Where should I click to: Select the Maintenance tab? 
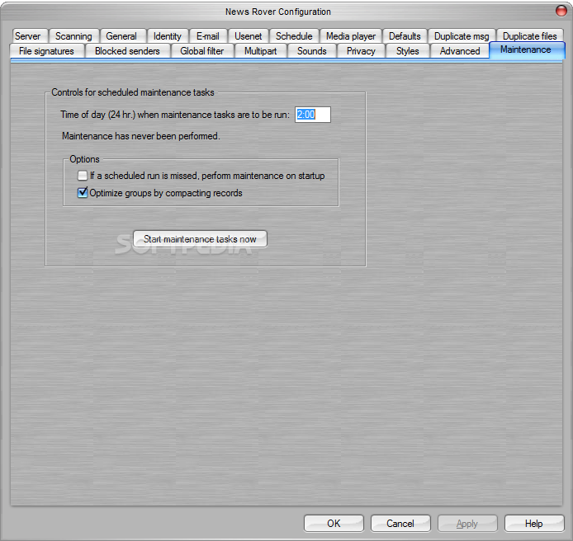coord(527,50)
